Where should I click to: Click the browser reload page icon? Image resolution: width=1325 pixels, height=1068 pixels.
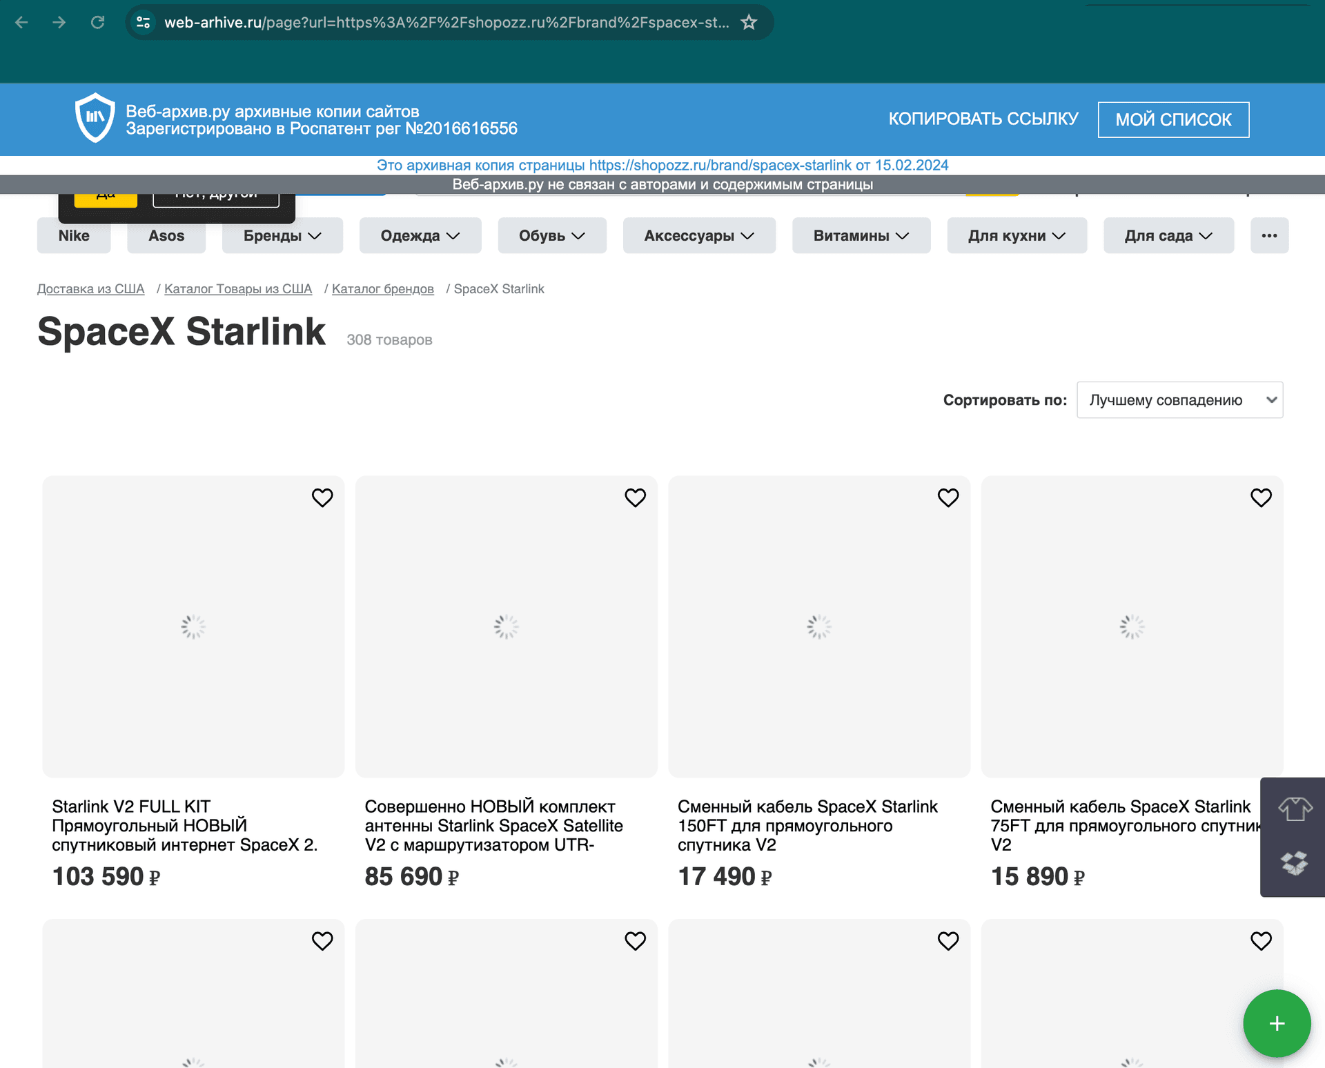pyautogui.click(x=97, y=22)
